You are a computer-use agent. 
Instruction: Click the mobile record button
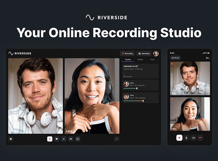tap(179, 138)
